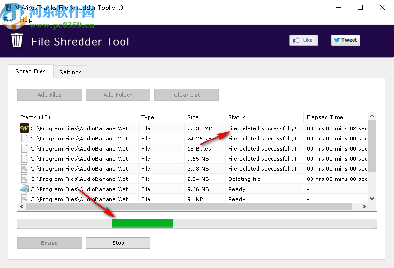The width and height of the screenshot is (394, 268).
Task: Minimize the File Shredder Tool window
Action: pyautogui.click(x=339, y=7)
